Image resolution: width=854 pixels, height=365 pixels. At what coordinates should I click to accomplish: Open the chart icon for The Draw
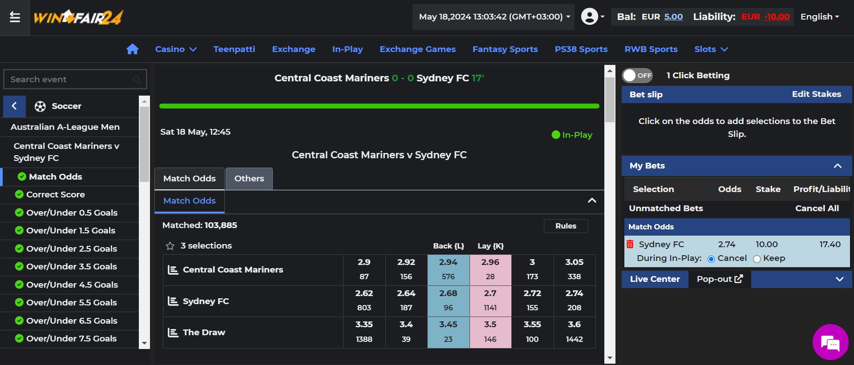[x=173, y=332]
